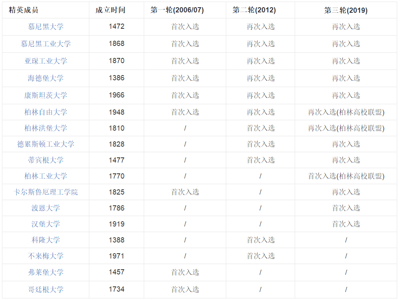Select first-round 首次入选 in 弗莱堡大学 row
Viewport: 400px width, 300px height.
point(185,272)
